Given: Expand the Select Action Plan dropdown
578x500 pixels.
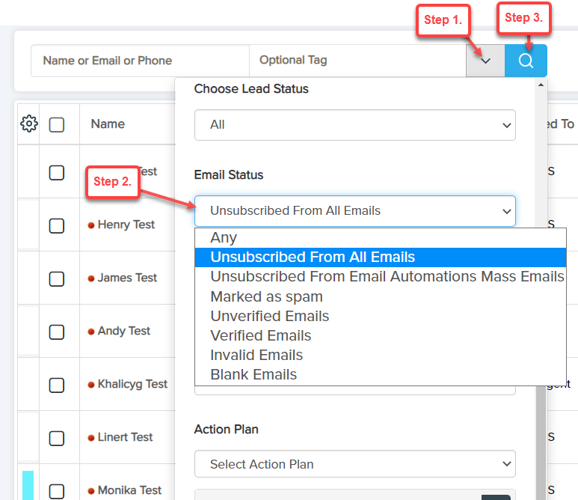Looking at the screenshot, I should point(354,464).
